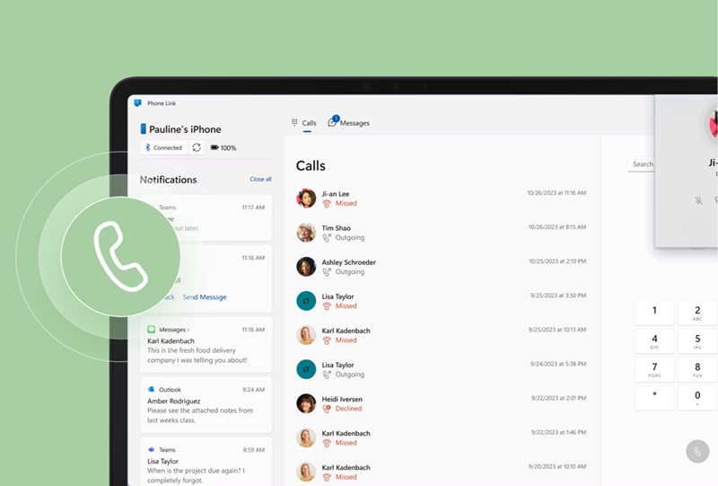
Task: Click outgoing call icon under Tim Shao
Action: 327,237
